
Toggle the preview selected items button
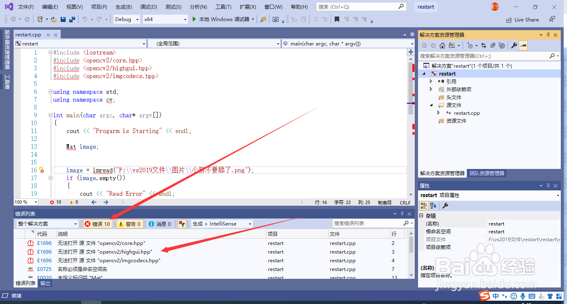click(523, 45)
